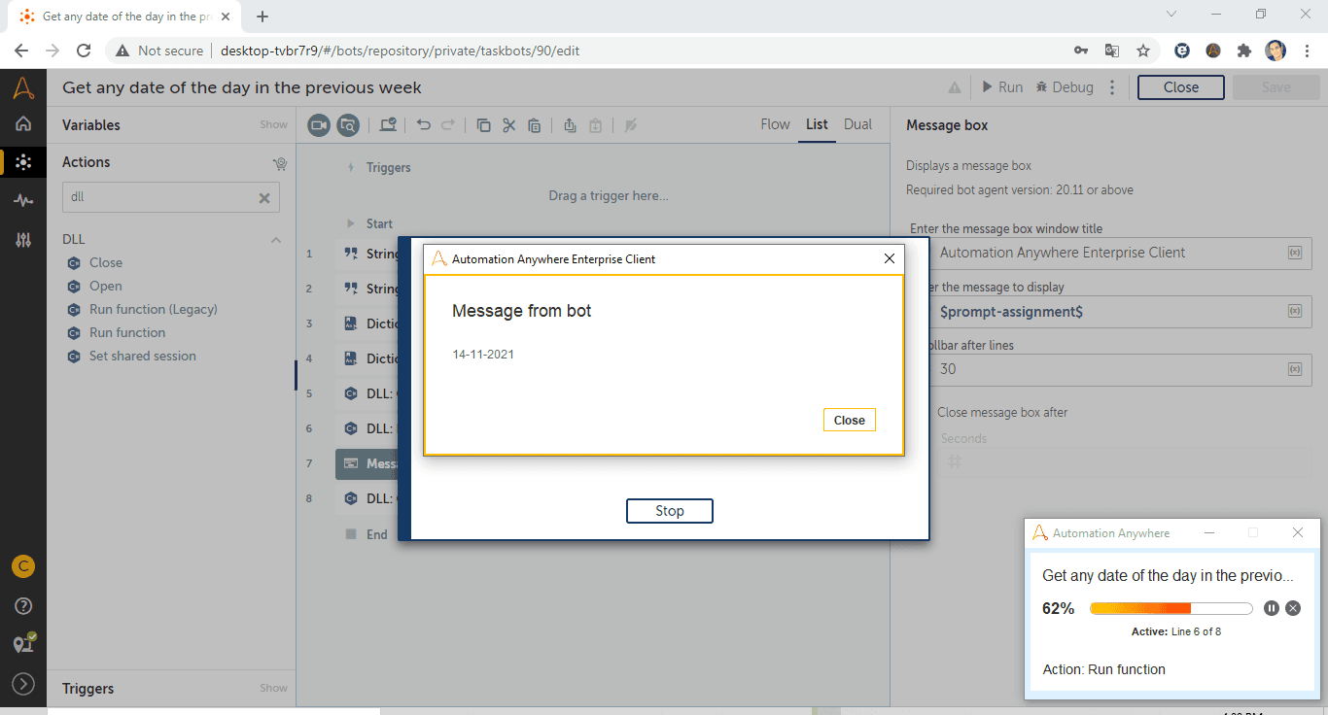Click the '$prompt-assignment$' message field

tap(1109, 312)
